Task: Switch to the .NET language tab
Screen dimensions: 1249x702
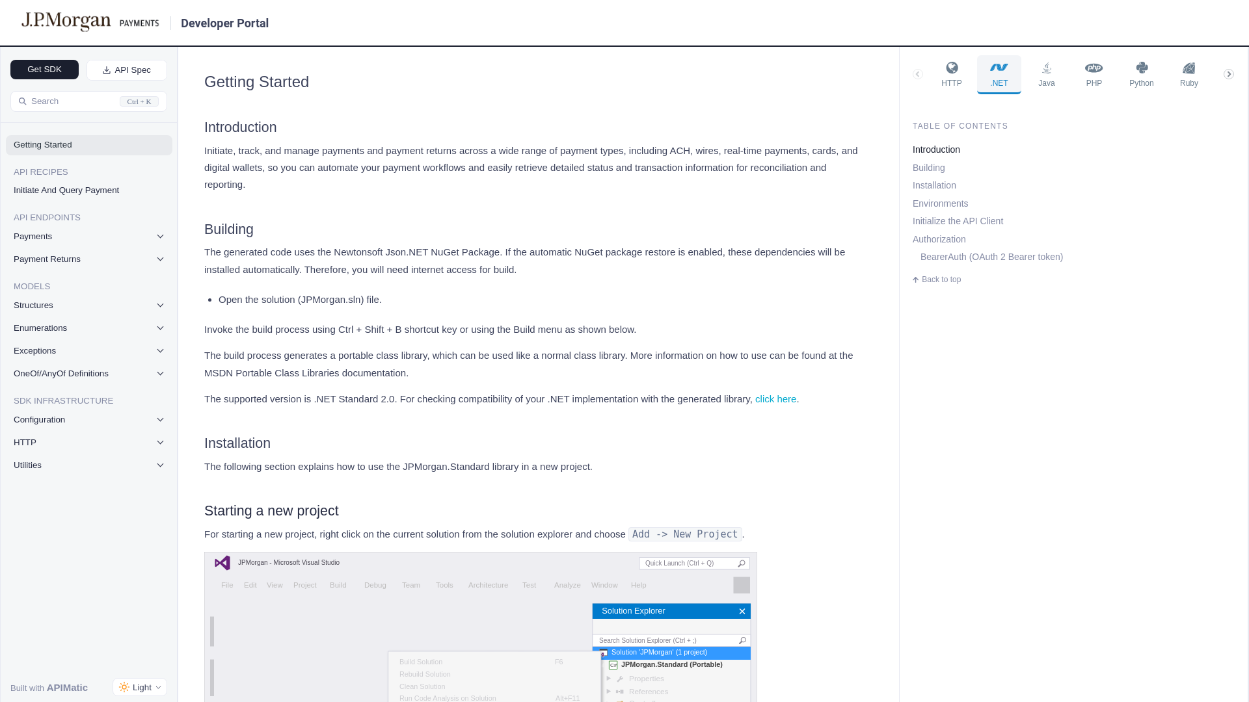Action: [x=999, y=74]
